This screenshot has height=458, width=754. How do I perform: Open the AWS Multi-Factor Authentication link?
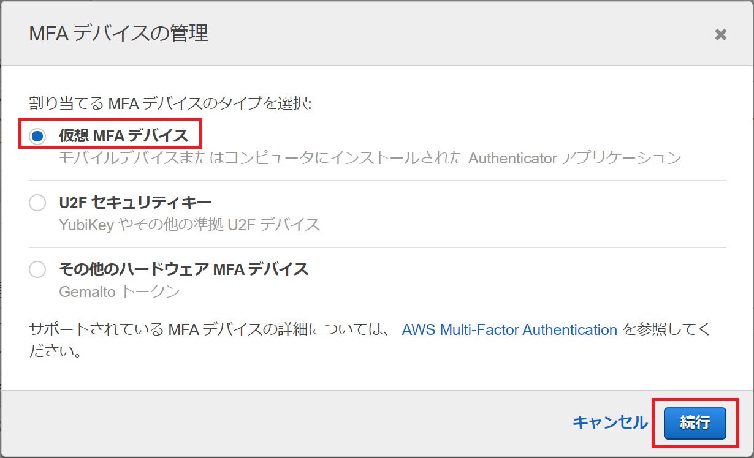point(509,330)
